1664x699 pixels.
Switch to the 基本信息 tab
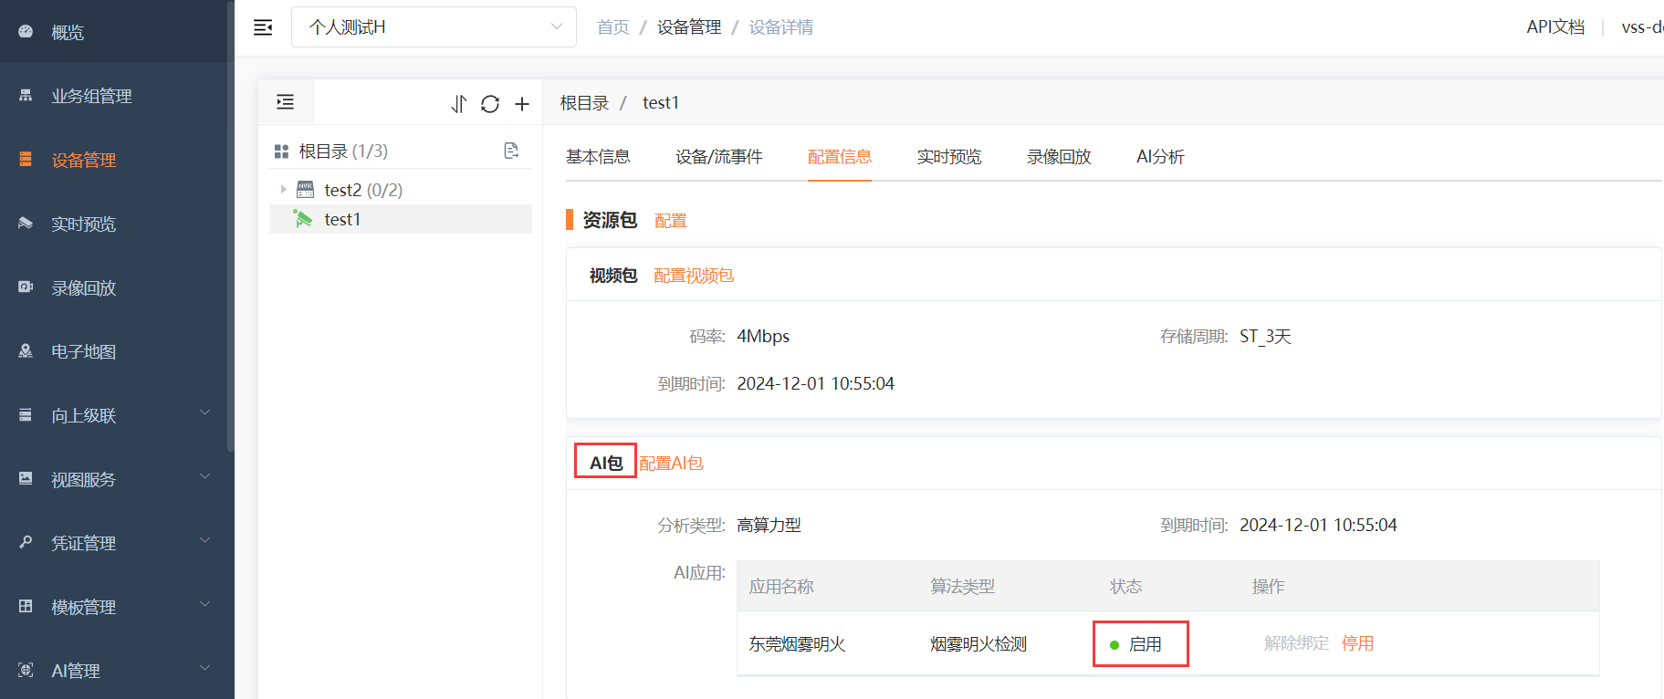pyautogui.click(x=598, y=157)
